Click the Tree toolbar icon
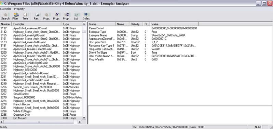The width and height of the screenshot is (273, 129). pyautogui.click(x=25, y=16)
